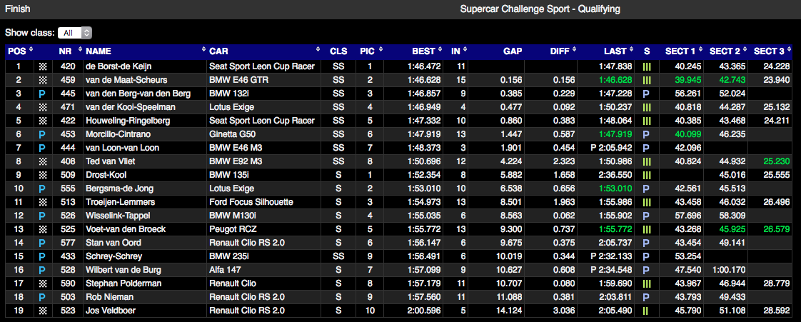Click checkered flag icon beside car 590
Image resolution: width=801 pixels, height=322 pixels.
pyautogui.click(x=42, y=283)
